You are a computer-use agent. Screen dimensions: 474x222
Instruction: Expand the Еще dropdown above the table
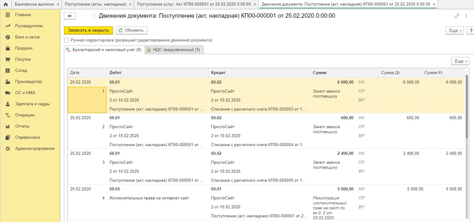(x=460, y=61)
